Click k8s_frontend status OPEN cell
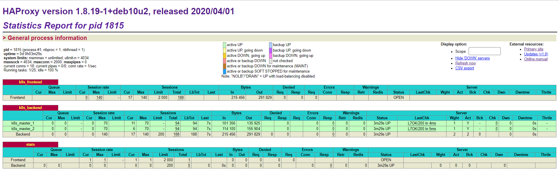 (398, 98)
